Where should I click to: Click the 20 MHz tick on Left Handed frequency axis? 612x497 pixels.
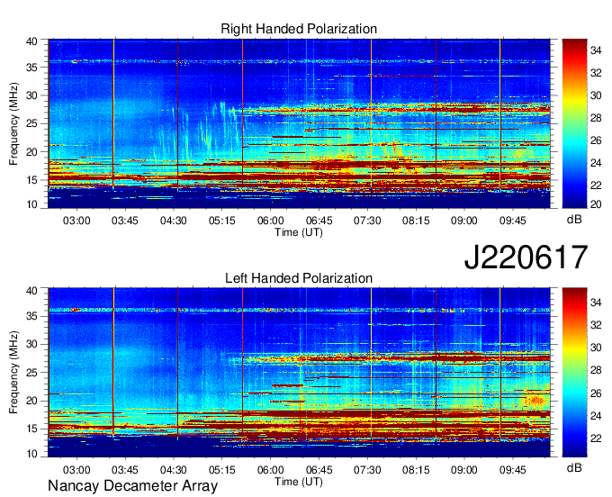click(31, 401)
